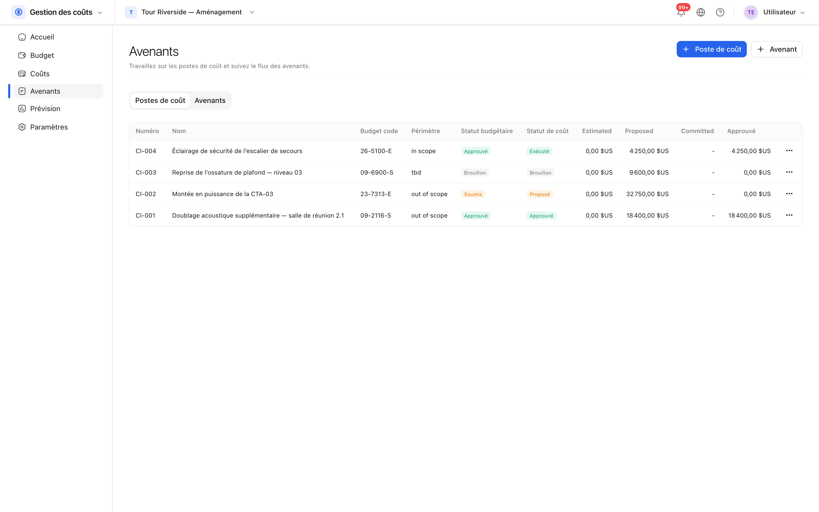Click the Proposed column header

[639, 131]
